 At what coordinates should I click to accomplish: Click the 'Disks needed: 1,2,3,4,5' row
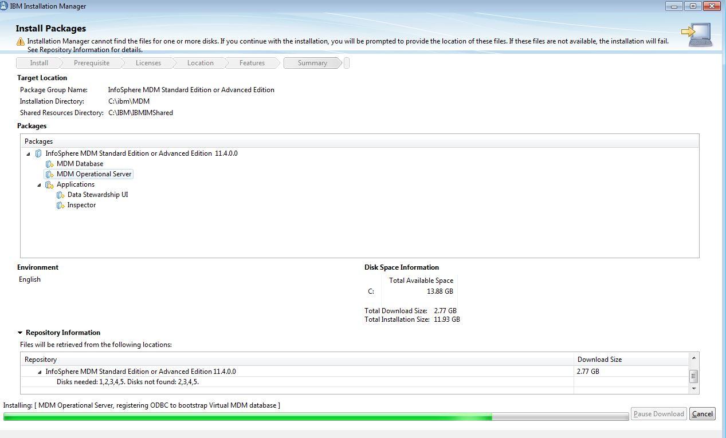pos(128,382)
